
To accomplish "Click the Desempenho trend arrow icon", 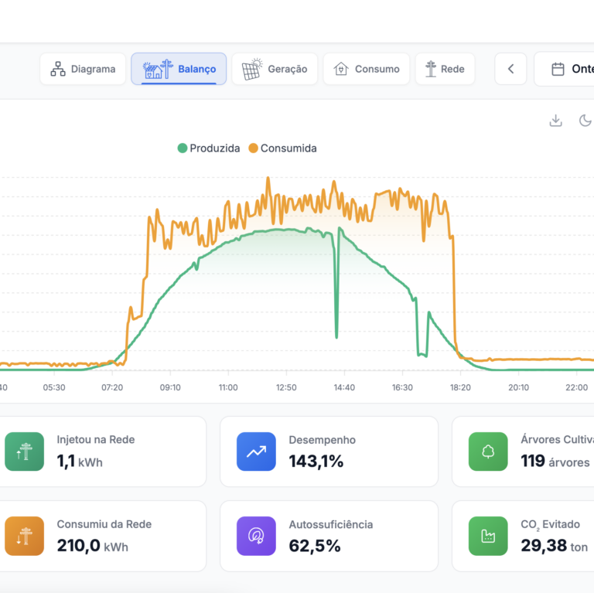I will coord(256,452).
